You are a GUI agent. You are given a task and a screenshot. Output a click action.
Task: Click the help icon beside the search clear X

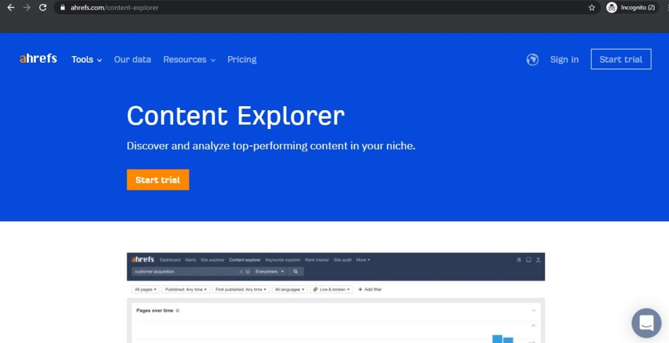pyautogui.click(x=248, y=271)
